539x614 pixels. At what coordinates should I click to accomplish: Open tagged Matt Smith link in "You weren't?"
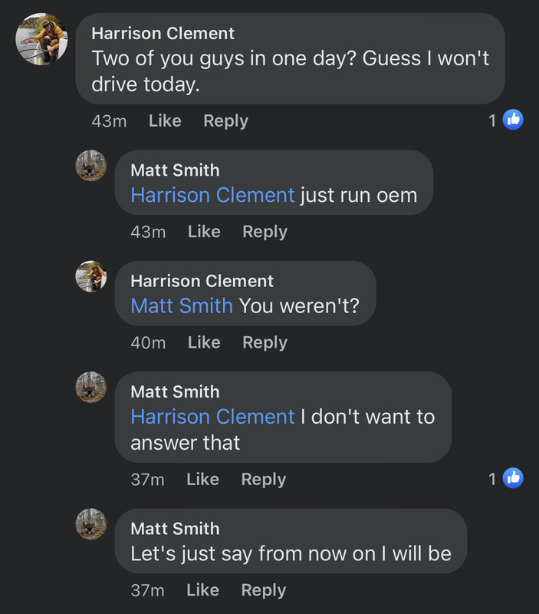[182, 305]
